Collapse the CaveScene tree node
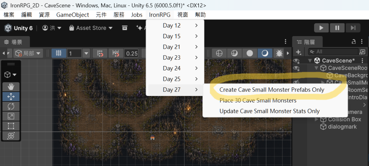The width and height of the screenshot is (369, 166). [x=310, y=61]
